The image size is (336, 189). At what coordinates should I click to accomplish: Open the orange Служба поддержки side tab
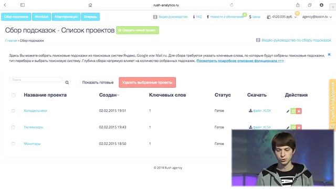[x=332, y=104]
